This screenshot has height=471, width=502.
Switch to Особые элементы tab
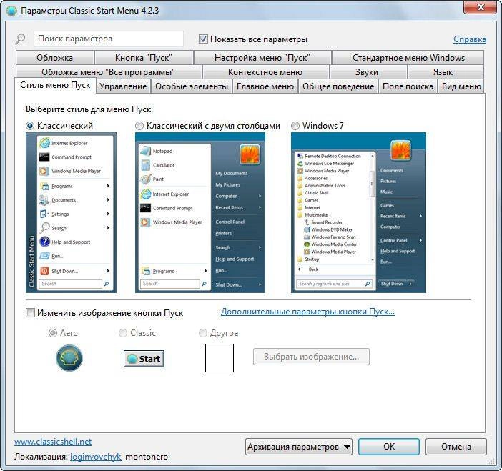(192, 86)
